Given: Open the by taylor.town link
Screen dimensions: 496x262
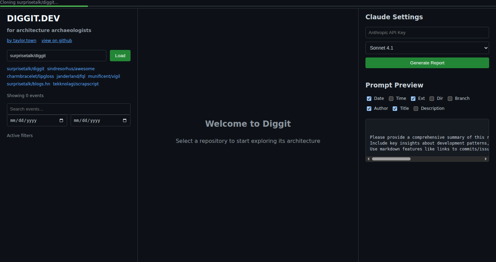Looking at the screenshot, I should pyautogui.click(x=22, y=41).
